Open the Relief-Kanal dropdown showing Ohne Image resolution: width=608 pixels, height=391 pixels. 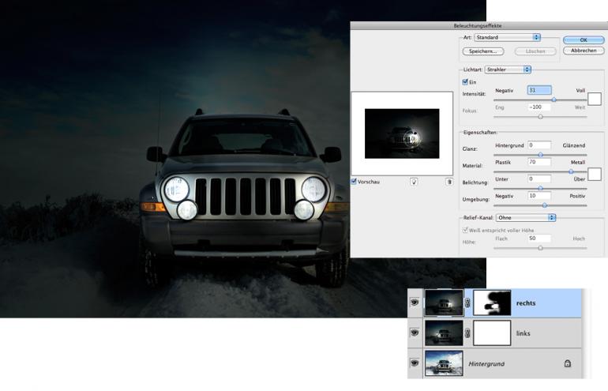[x=526, y=217]
